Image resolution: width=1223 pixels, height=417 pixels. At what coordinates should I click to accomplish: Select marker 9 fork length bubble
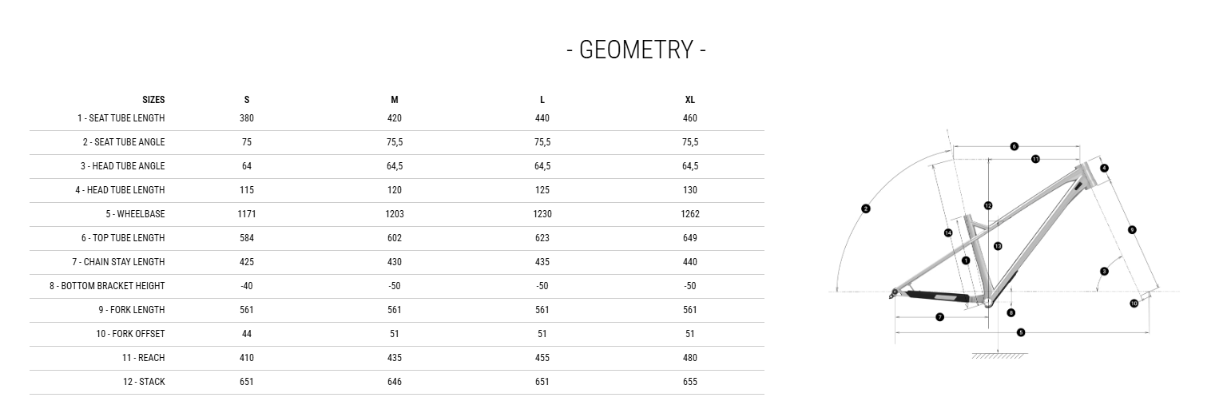click(x=1132, y=230)
